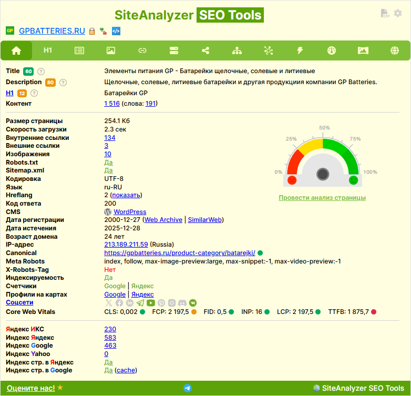
Task: Open Google cache link
Action: 126,370
